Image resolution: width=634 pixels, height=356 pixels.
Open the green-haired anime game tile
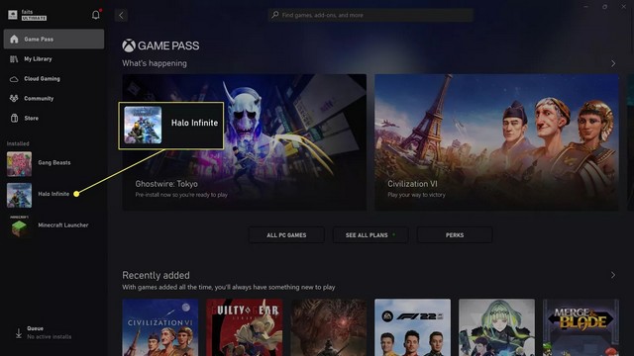[x=496, y=327]
